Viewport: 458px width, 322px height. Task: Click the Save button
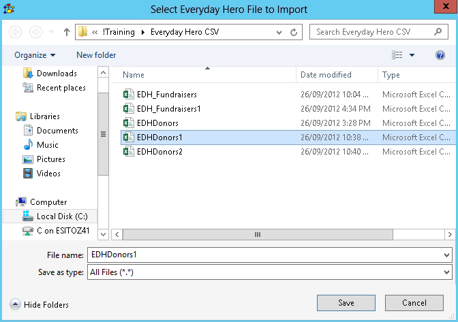[x=346, y=303]
